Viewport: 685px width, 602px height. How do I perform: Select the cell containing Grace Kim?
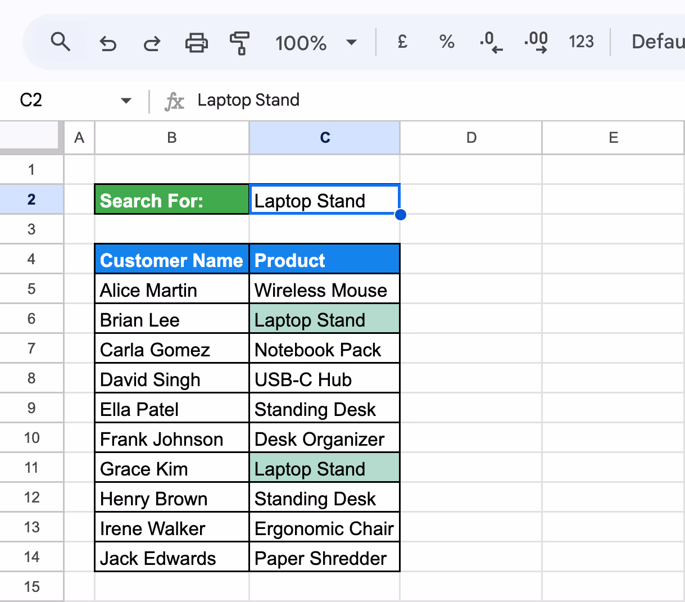point(171,468)
